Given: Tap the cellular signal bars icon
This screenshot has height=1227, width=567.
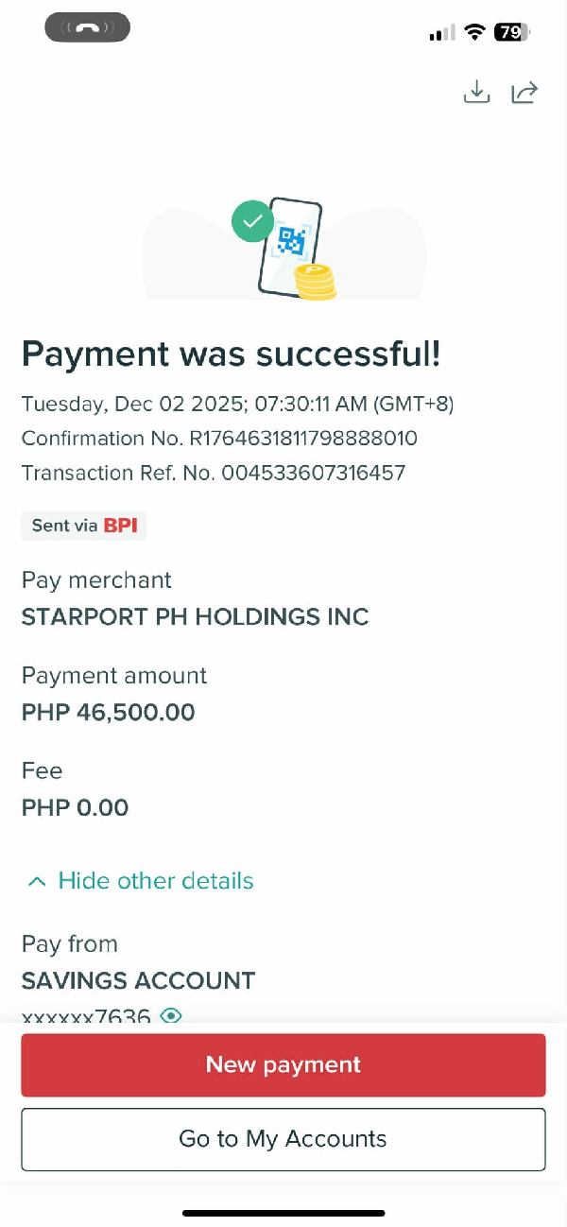Looking at the screenshot, I should click(x=441, y=33).
